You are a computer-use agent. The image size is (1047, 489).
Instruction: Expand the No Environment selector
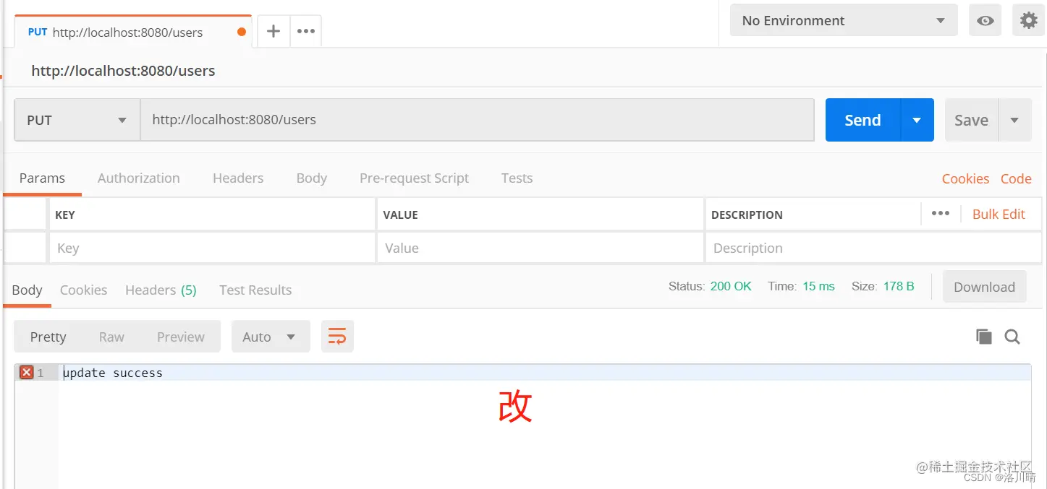(844, 20)
